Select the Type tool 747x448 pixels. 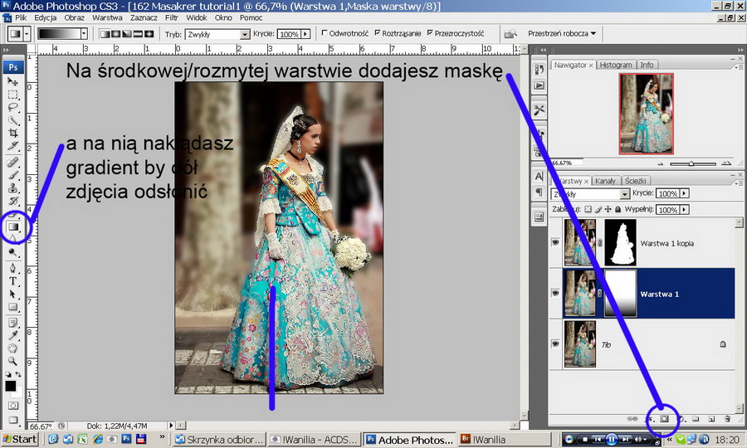(14, 281)
